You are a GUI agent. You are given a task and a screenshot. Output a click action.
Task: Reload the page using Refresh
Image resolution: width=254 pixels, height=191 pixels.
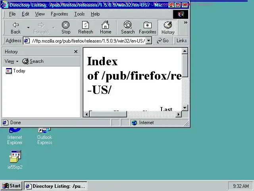point(86,27)
